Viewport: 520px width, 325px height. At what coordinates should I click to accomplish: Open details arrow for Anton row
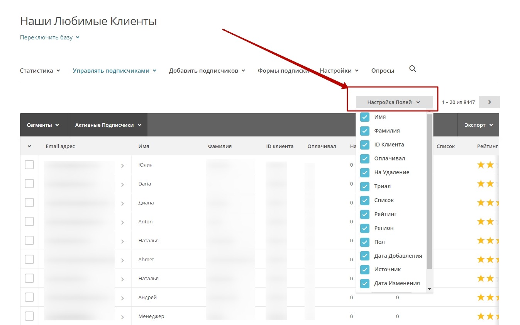[x=122, y=223]
